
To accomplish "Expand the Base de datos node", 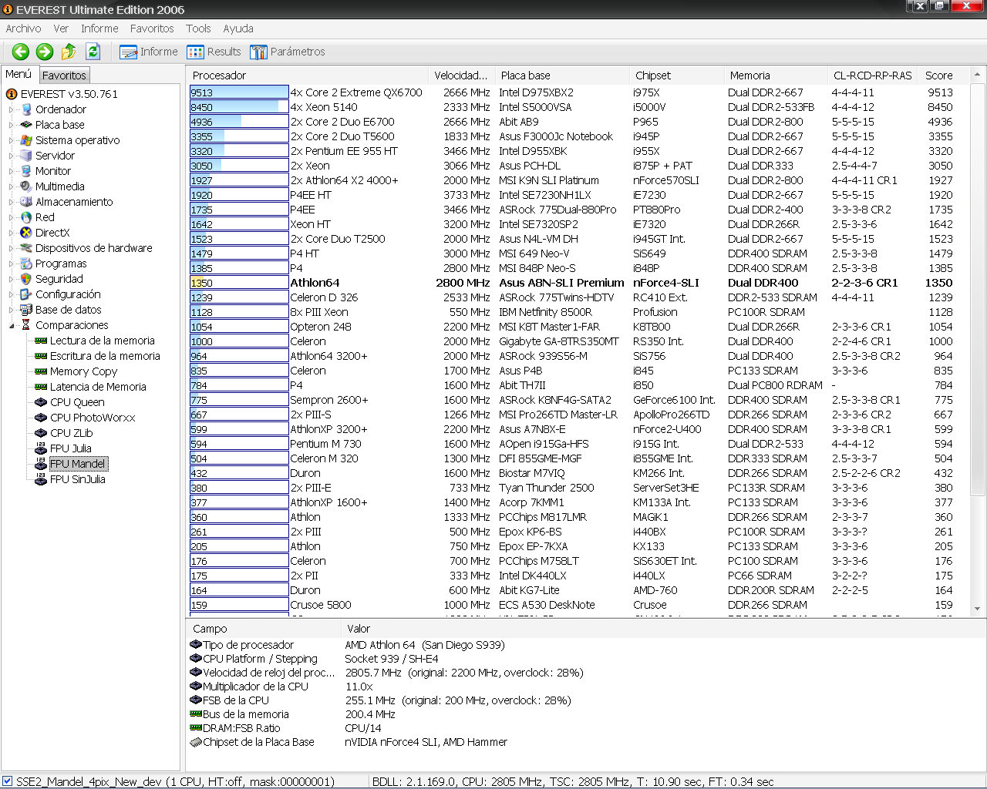I will [12, 310].
